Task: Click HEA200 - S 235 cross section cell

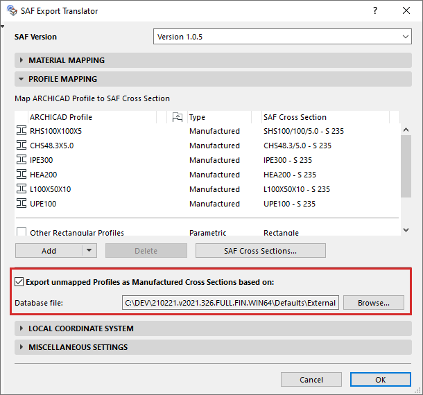Action: 290,175
